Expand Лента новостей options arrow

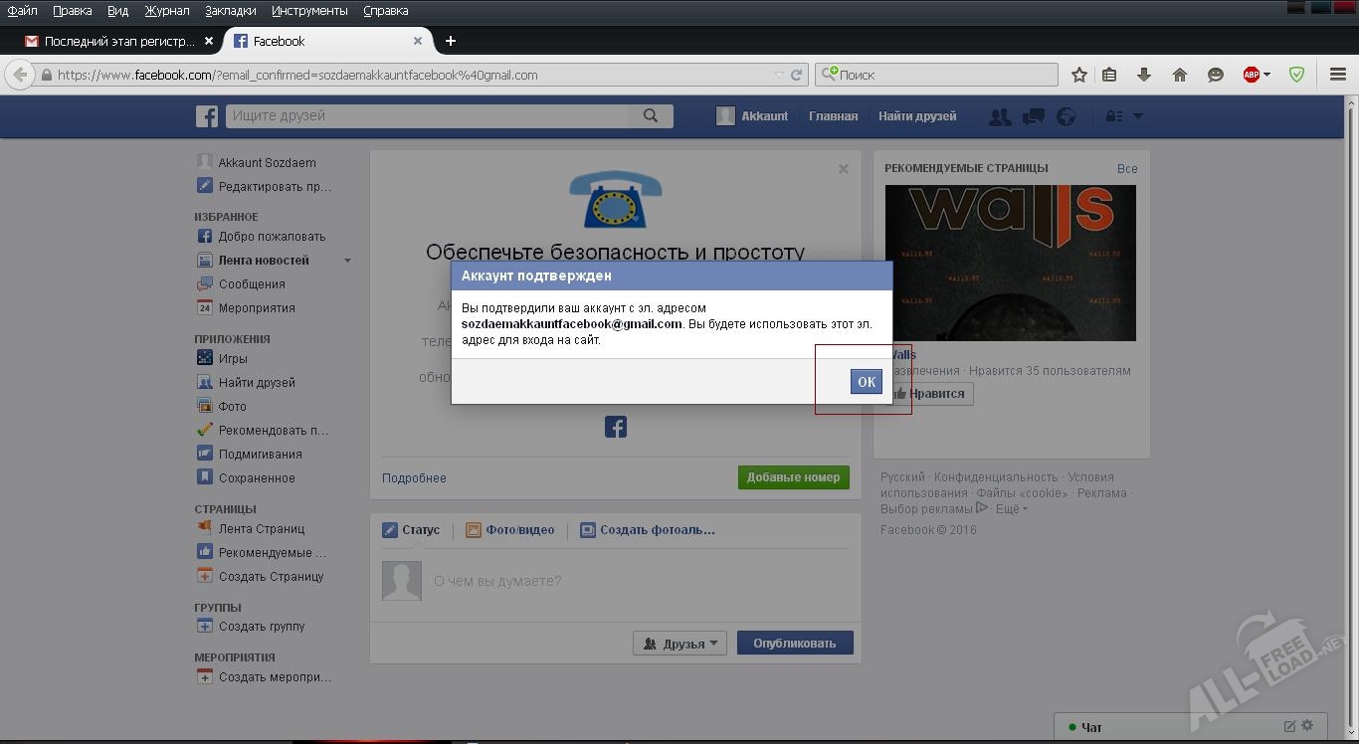(347, 261)
